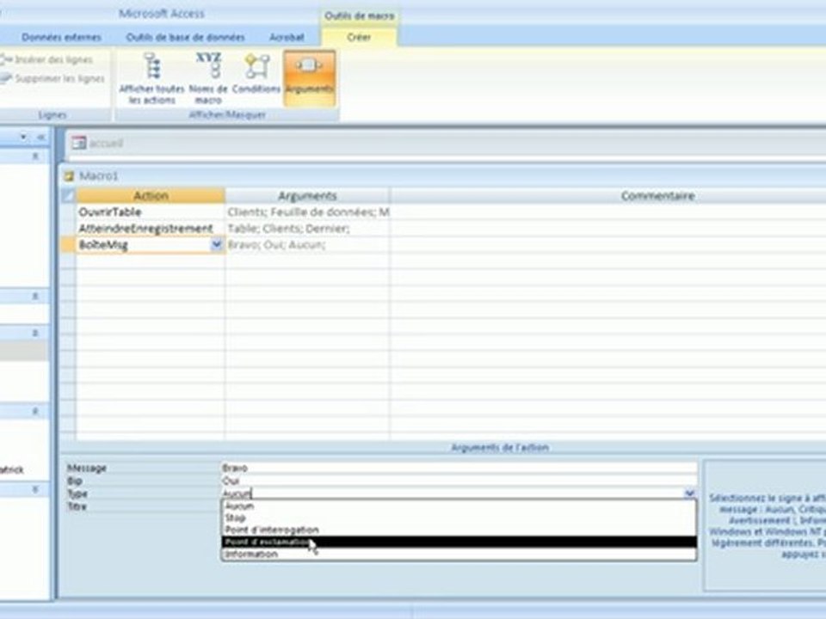
Task: Choose Stop in the Type list
Action: (x=459, y=518)
